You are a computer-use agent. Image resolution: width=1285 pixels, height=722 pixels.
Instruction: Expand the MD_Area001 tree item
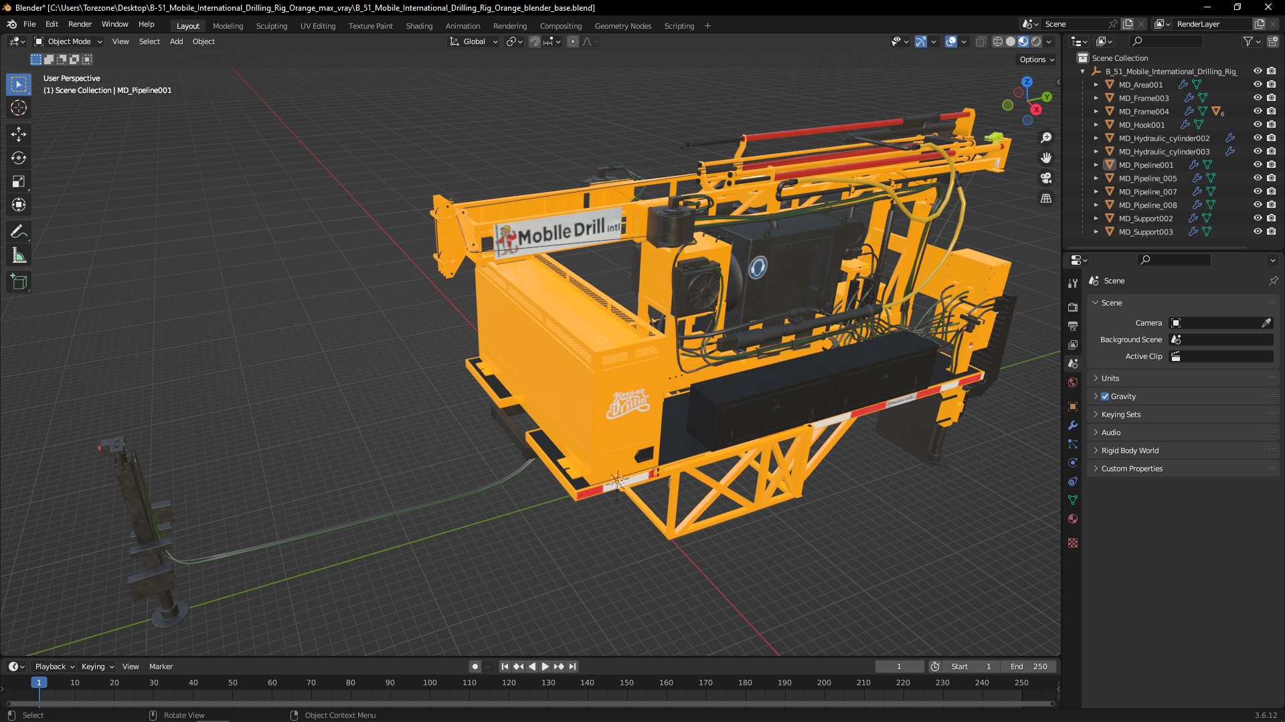point(1096,85)
